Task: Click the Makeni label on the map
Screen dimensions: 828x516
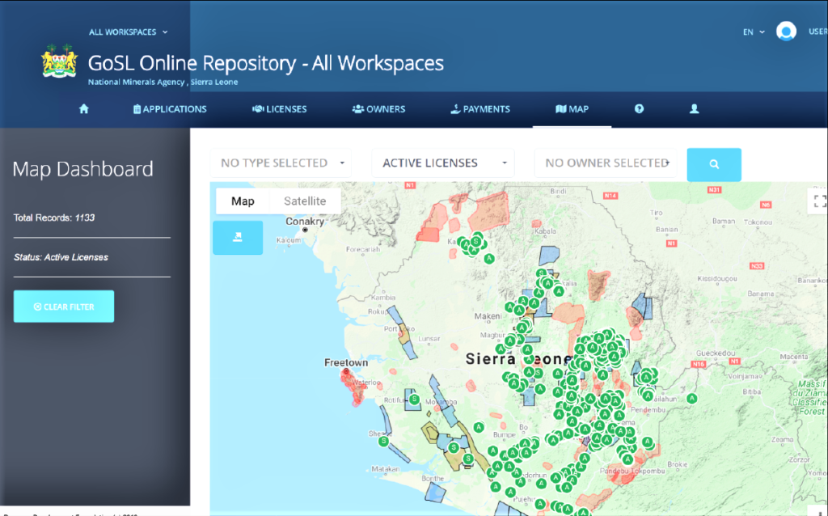Action: coord(488,316)
